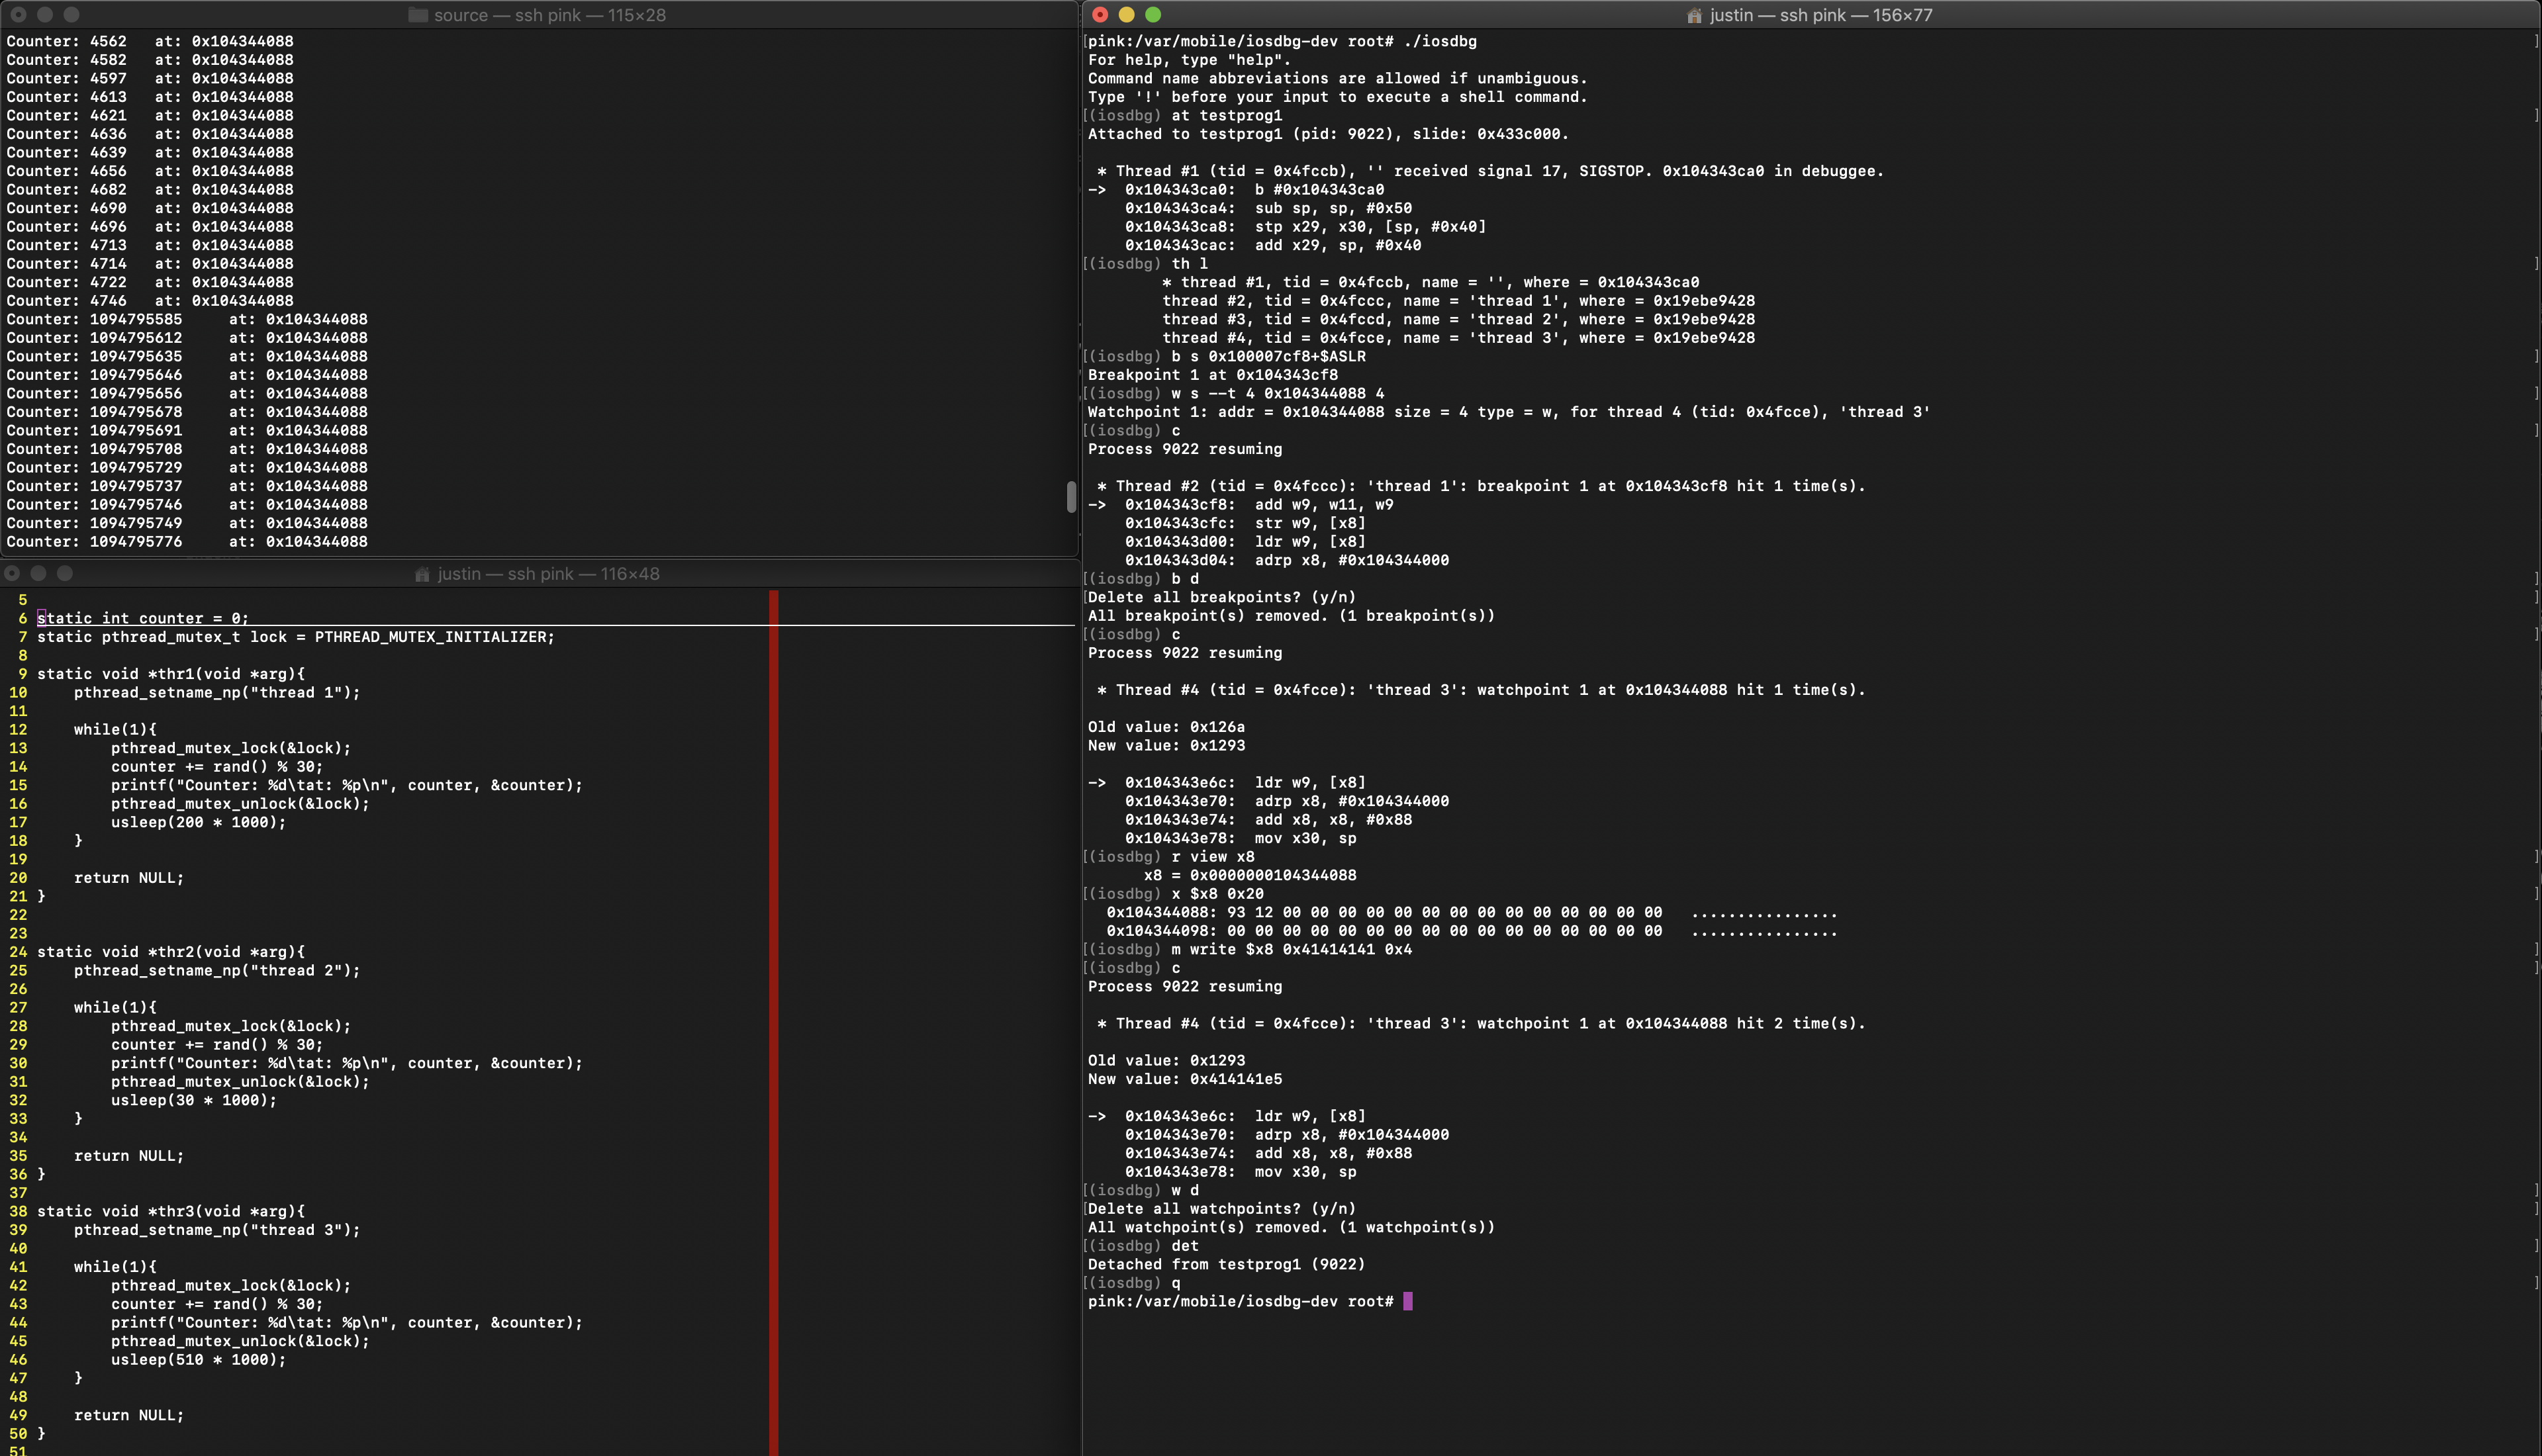Click the purple cursor at the root# shell prompt
2542x1456 pixels.
point(1408,1301)
